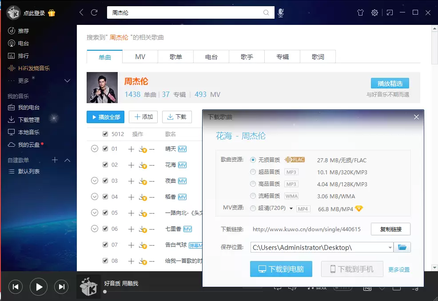
Task: Click the 添加 button
Action: (143, 117)
